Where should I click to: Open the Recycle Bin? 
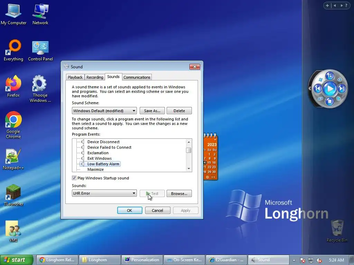point(337,231)
